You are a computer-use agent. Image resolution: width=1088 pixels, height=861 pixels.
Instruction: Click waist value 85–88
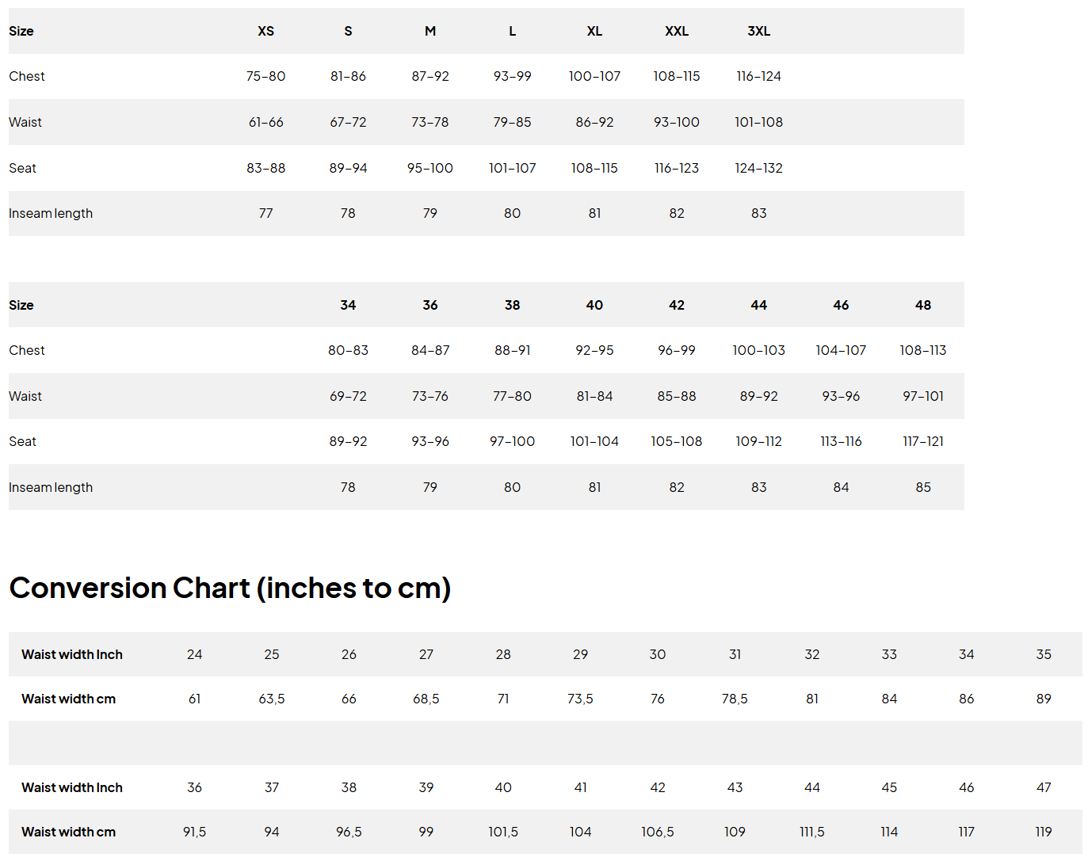tap(676, 396)
